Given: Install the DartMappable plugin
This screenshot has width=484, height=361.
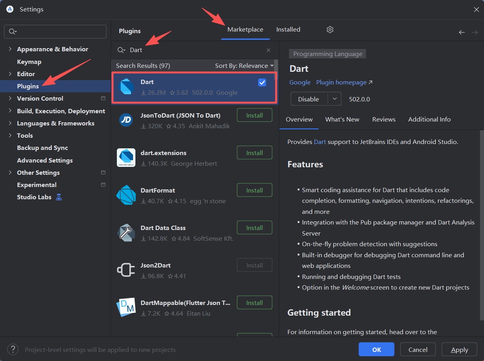Looking at the screenshot, I should tap(255, 303).
